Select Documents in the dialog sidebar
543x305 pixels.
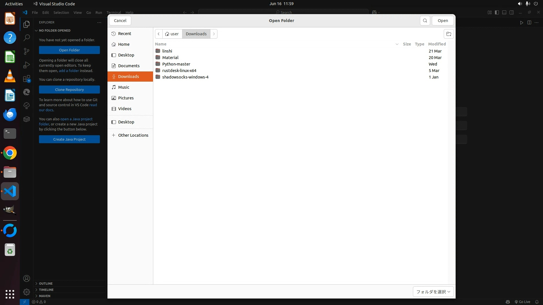pyautogui.click(x=129, y=66)
